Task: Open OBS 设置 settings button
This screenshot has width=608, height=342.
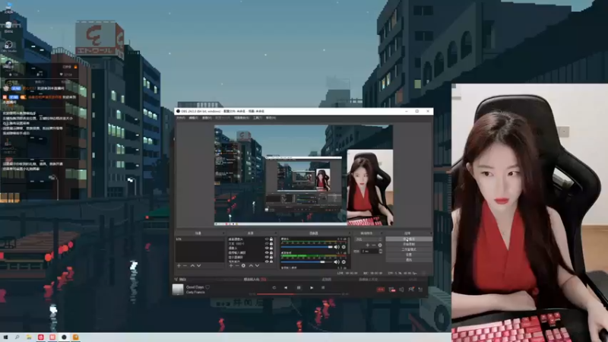Action: click(409, 255)
